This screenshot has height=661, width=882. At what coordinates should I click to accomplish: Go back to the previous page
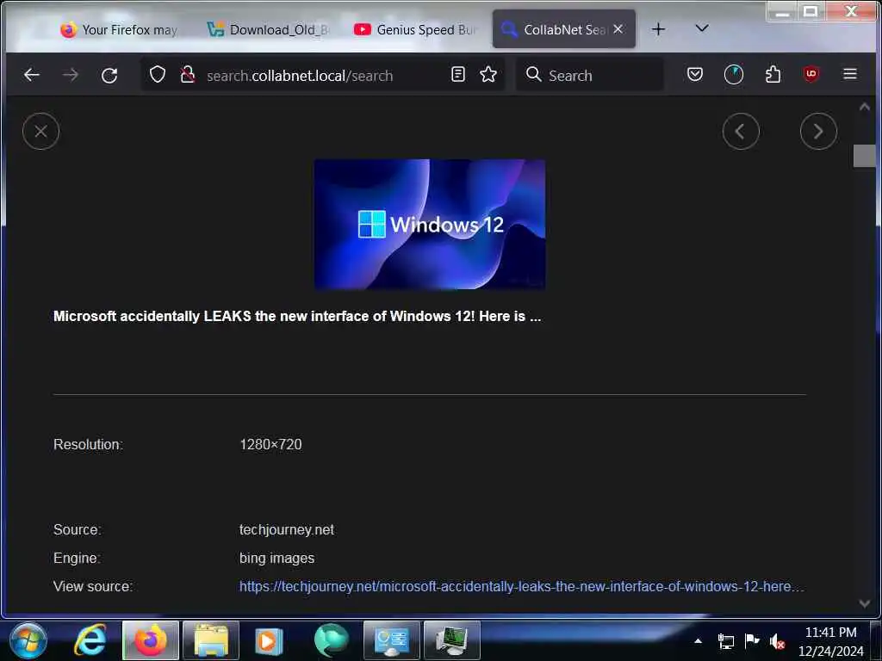point(32,75)
